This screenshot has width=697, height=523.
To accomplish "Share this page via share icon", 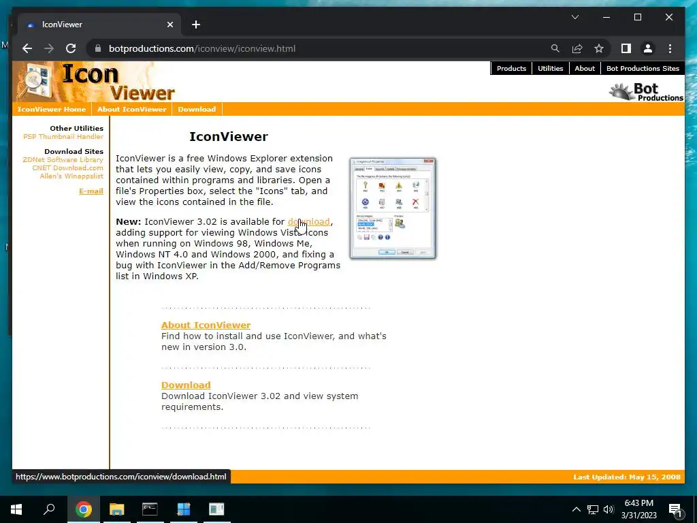I will 577,48.
